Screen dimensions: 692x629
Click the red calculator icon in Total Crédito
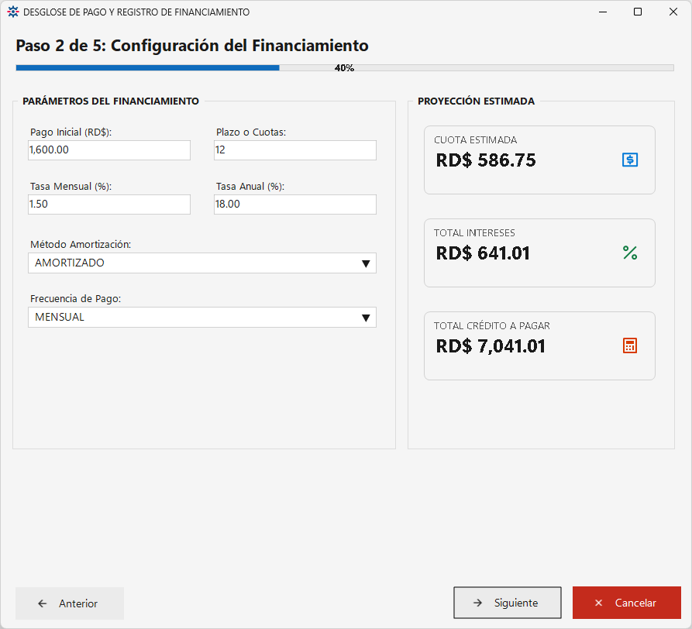pos(630,345)
